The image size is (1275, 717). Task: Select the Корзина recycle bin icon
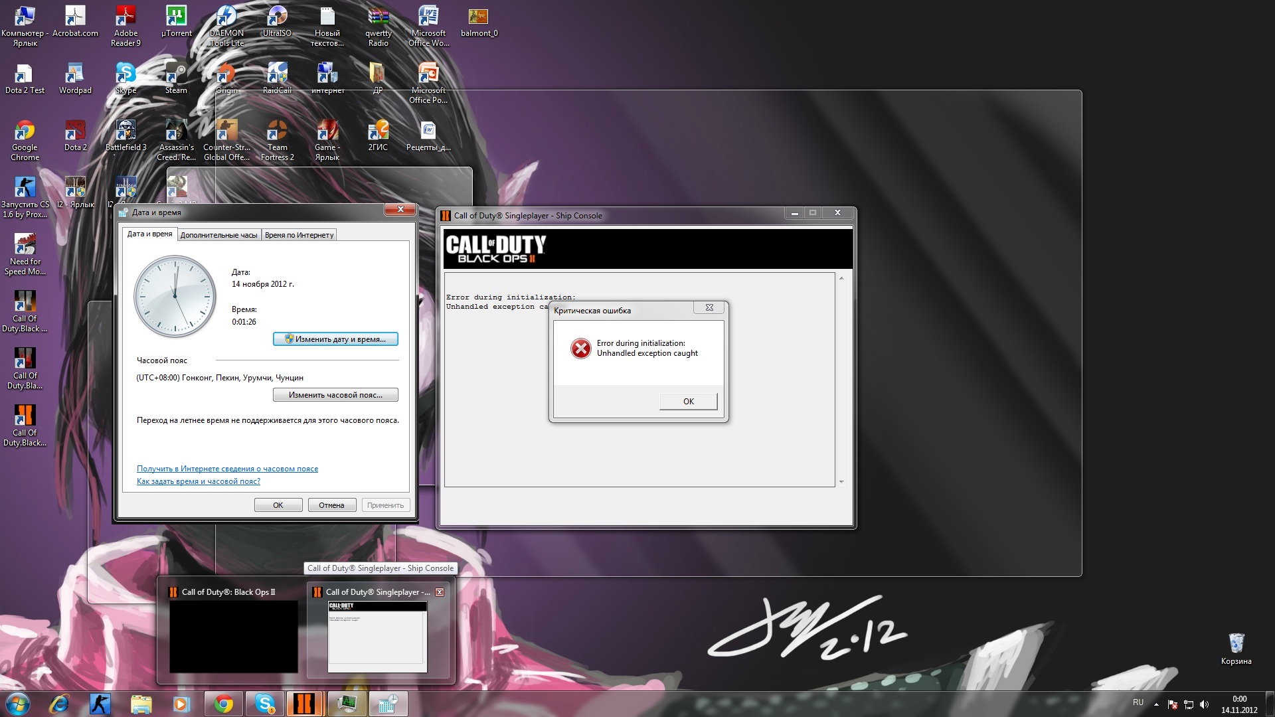tap(1236, 649)
